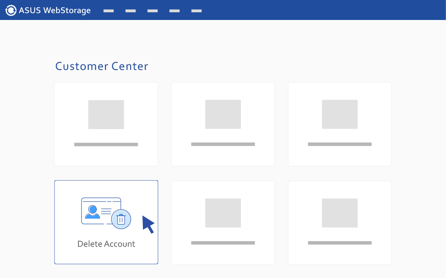The height and width of the screenshot is (278, 446).
Task: Open the bottom-right card's placeholder image
Action: (340, 213)
